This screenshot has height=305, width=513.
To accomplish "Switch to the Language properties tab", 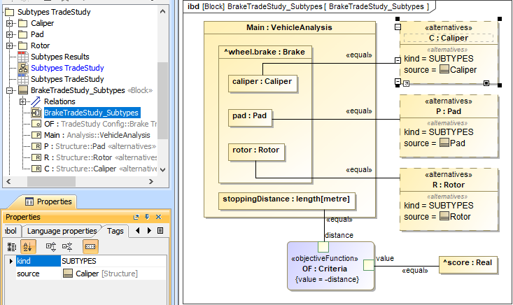I will pyautogui.click(x=62, y=231).
